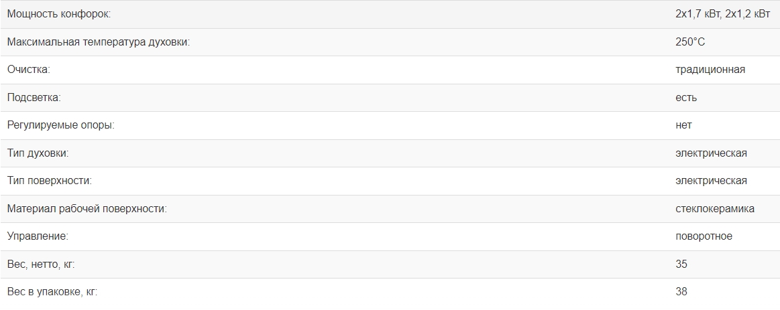Click the 'Тип духовки' label
The image size is (780, 310).
point(38,153)
